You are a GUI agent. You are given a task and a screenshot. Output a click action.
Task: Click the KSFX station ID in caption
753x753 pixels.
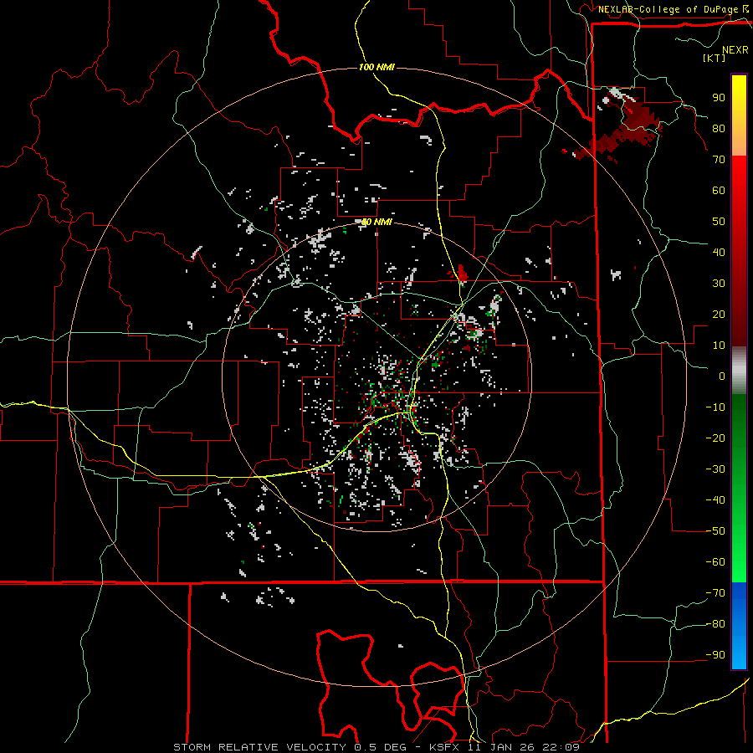coord(444,747)
